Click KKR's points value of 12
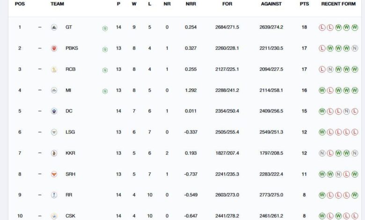This screenshot has height=220, width=365. click(304, 153)
